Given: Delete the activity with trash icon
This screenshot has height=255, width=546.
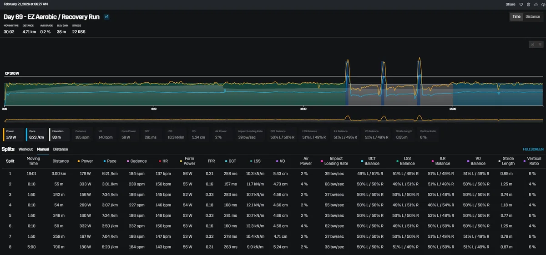Looking at the screenshot, I should tap(528, 4).
